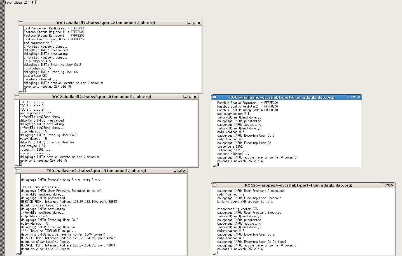Click 'Fastbus Last Primary Addr = 00000010' in ROC6

point(247,110)
